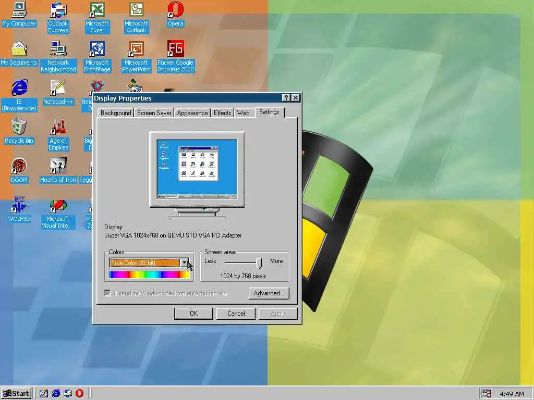Image resolution: width=534 pixels, height=400 pixels.
Task: Select Network Neighborhood desktop icon
Action: pyautogui.click(x=58, y=57)
